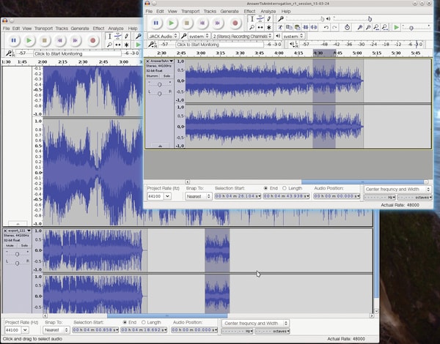Viewport: 440px width, 344px height.
Task: Click the Trim audio icon
Action: (x=306, y=27)
